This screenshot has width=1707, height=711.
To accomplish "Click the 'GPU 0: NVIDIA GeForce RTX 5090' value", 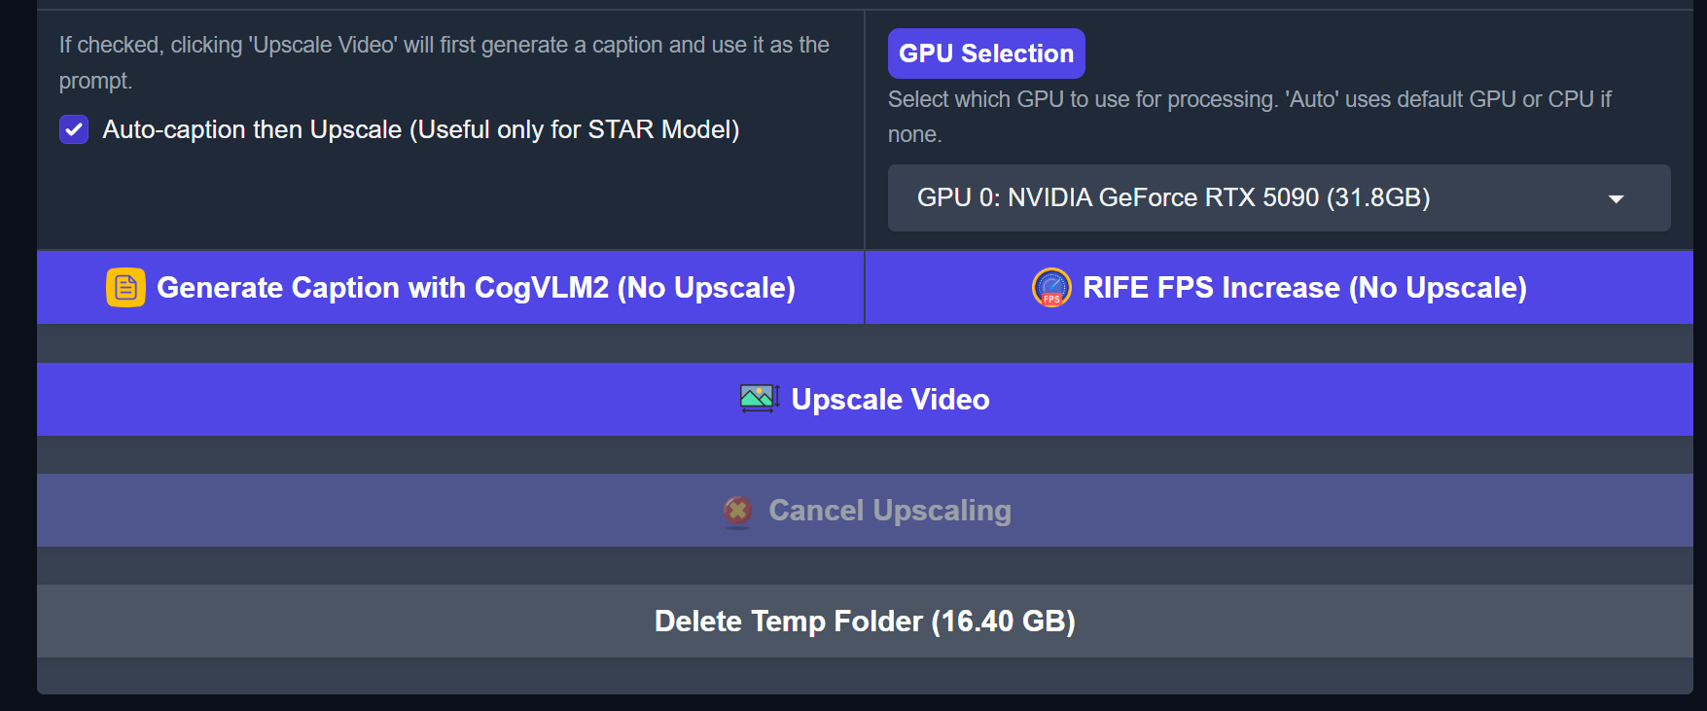I will coord(1119,198).
